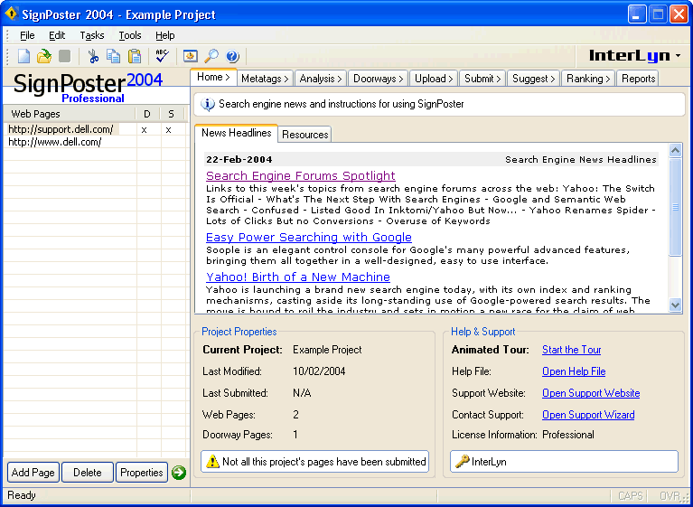Click the grey Stop toolbar icon
693x507 pixels.
(x=64, y=56)
